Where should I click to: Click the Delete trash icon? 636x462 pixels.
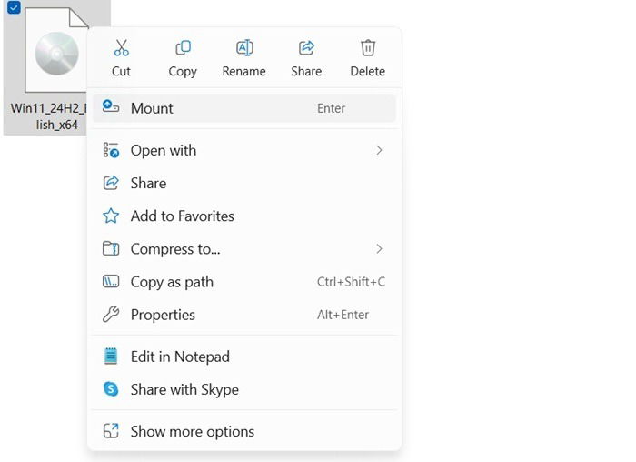point(368,48)
